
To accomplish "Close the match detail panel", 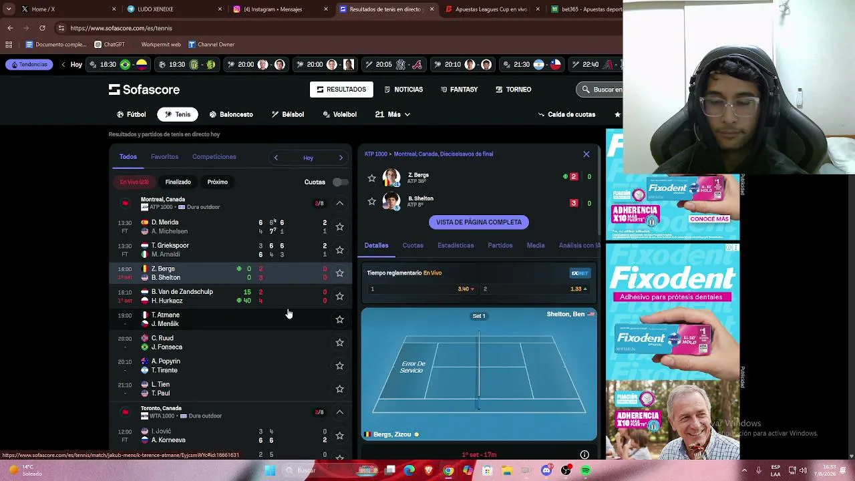I will point(586,154).
